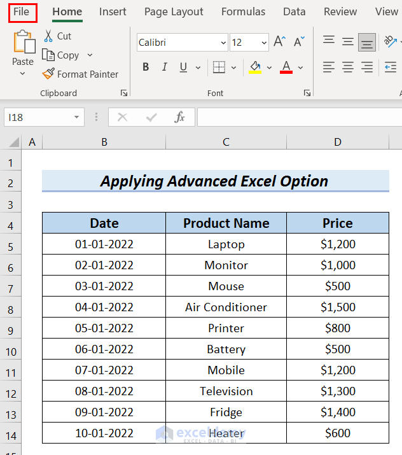Open the Borders dropdown arrow
The height and width of the screenshot is (455, 402).
[234, 68]
